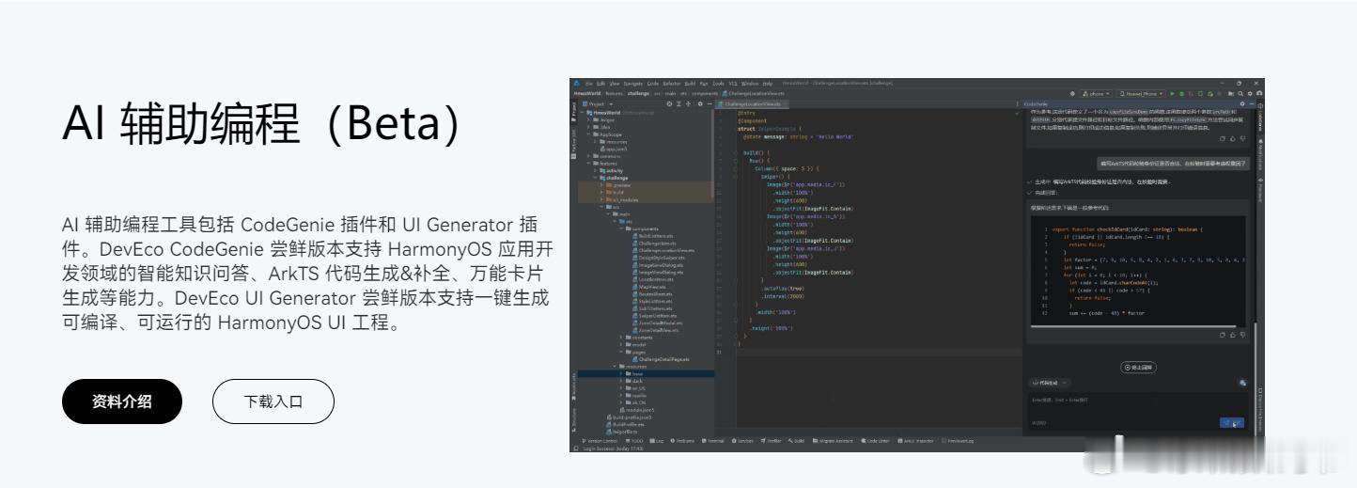Select module.json5 in the project tree

tap(638, 410)
